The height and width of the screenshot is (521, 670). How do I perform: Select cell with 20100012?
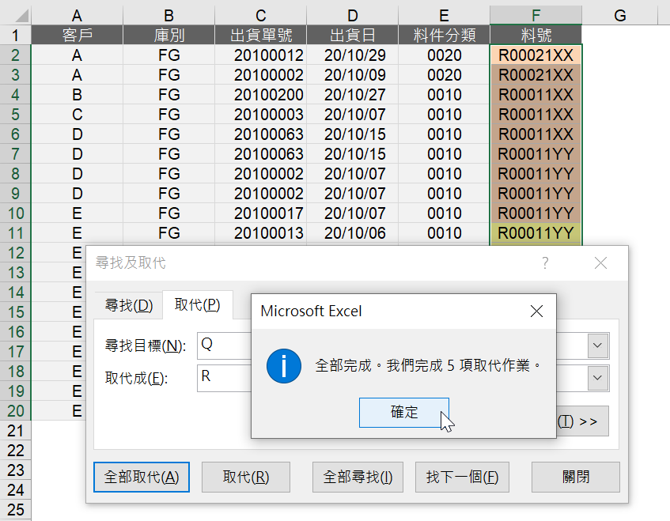click(x=261, y=55)
